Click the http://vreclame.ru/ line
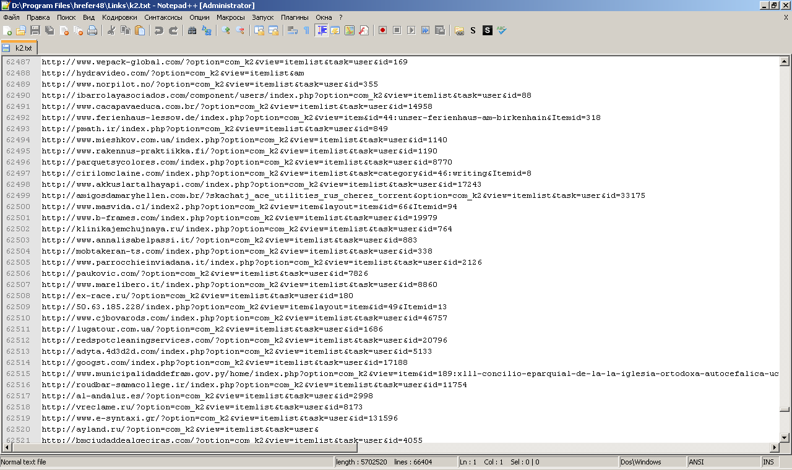Image resolution: width=792 pixels, height=470 pixels. coord(202,407)
